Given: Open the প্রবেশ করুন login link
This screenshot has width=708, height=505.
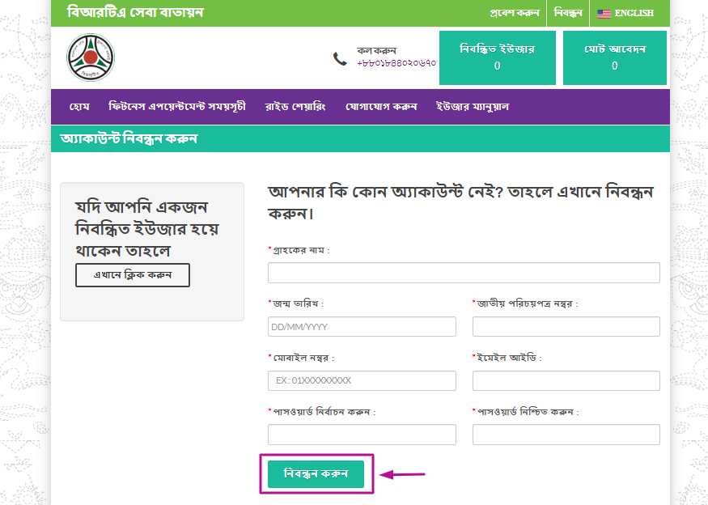Looking at the screenshot, I should click(x=515, y=14).
